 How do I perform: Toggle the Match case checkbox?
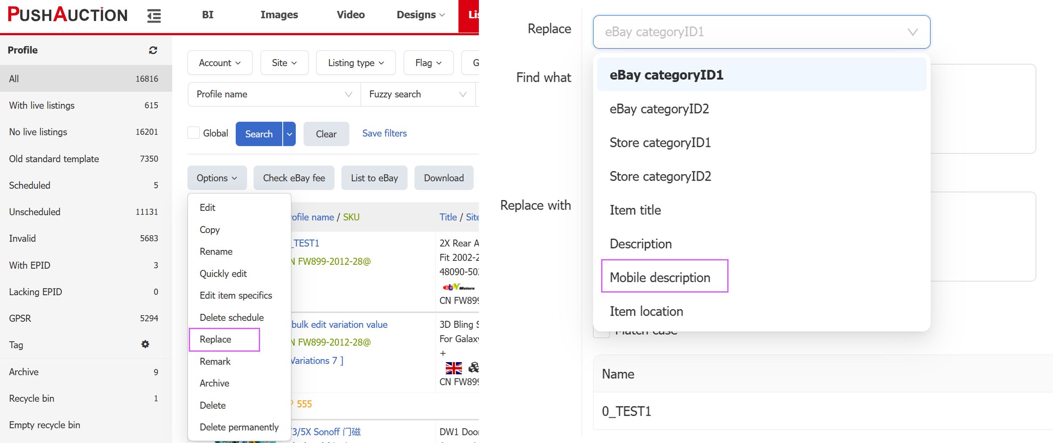point(602,333)
